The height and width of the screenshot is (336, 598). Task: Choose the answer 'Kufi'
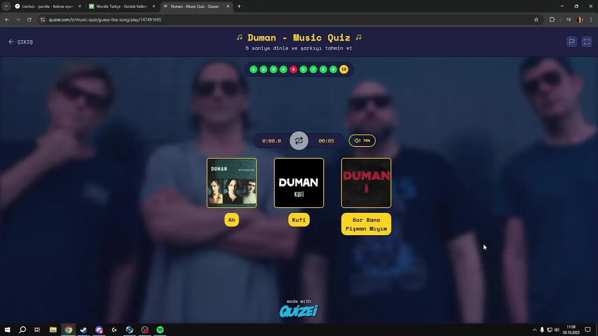pyautogui.click(x=299, y=220)
